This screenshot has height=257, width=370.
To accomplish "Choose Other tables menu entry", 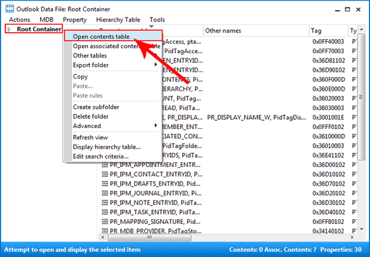I will click(x=113, y=55).
